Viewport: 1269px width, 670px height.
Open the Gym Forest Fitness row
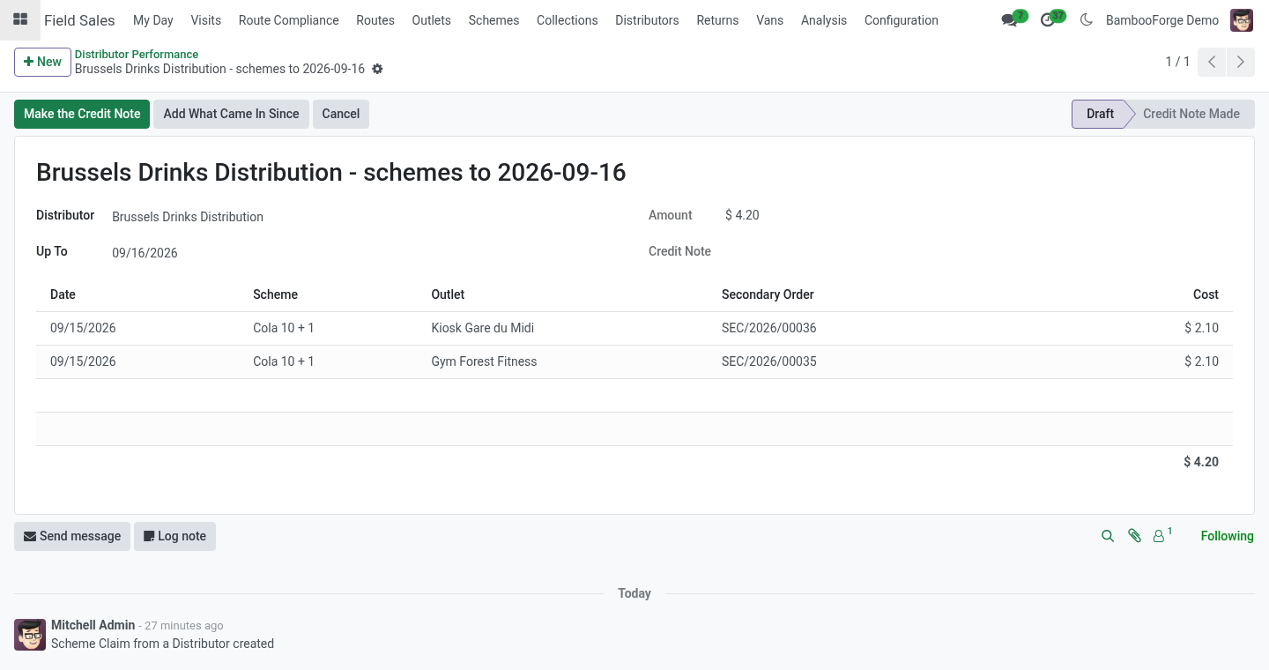[x=634, y=361]
